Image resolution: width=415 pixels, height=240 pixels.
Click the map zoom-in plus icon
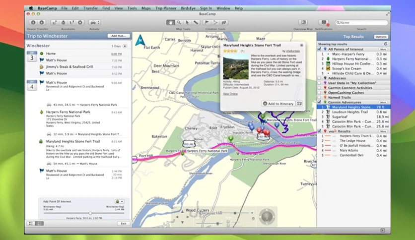(252, 213)
